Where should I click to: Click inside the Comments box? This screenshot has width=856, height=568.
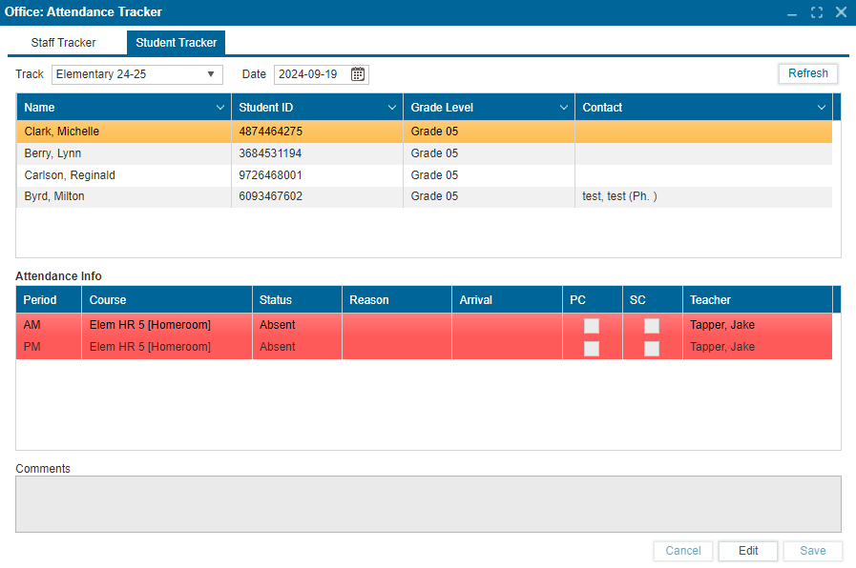pyautogui.click(x=428, y=504)
